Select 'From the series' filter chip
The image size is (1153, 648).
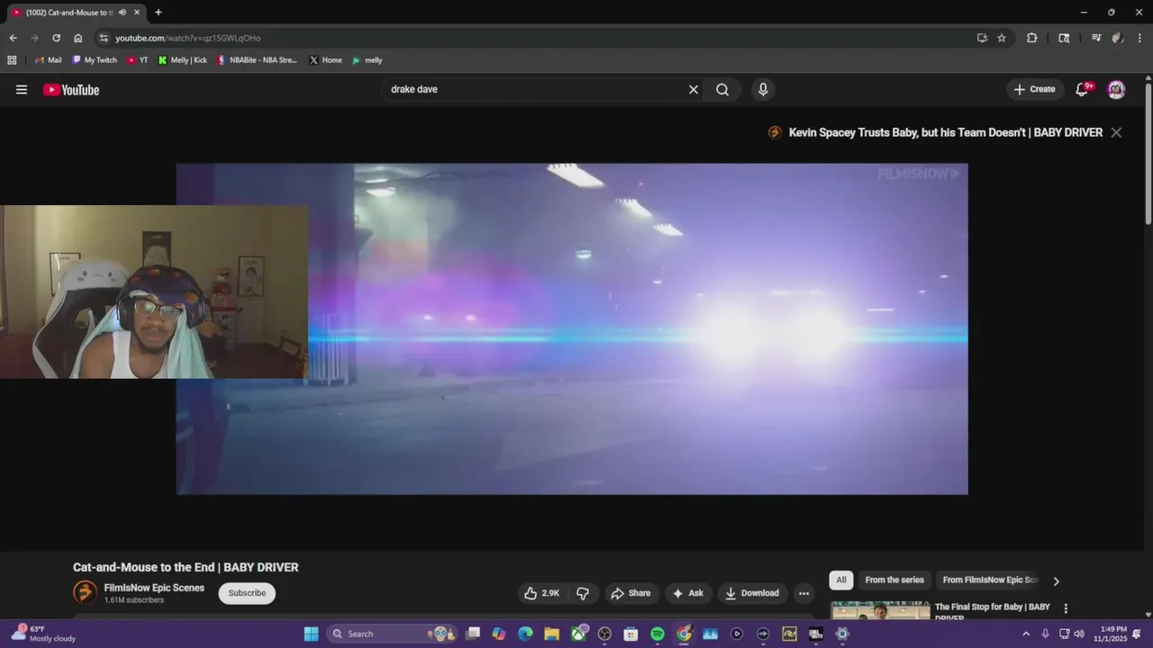[894, 580]
